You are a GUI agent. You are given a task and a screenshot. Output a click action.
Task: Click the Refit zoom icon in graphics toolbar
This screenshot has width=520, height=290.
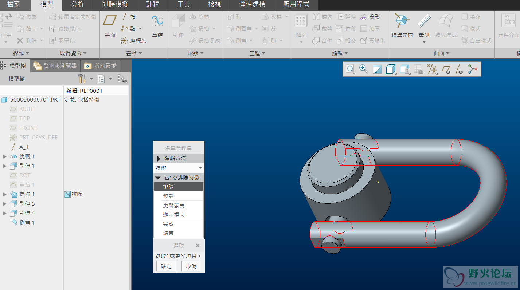(350, 69)
